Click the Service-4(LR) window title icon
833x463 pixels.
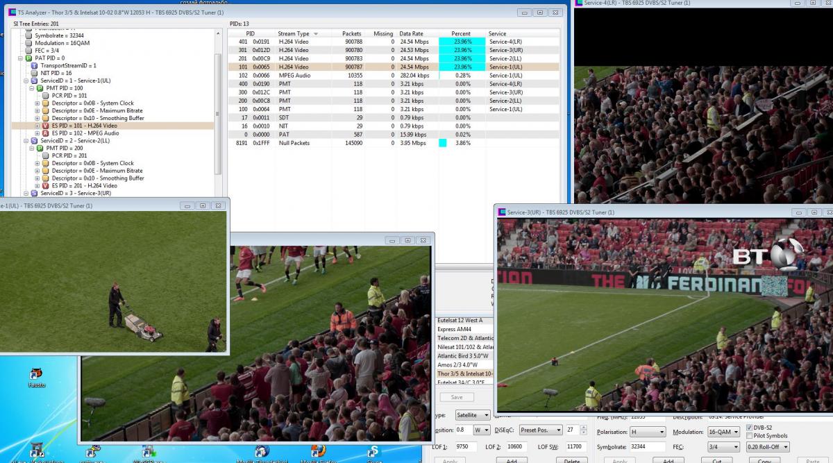click(579, 3)
